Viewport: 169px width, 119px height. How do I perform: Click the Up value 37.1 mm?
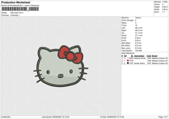[x=139, y=33]
